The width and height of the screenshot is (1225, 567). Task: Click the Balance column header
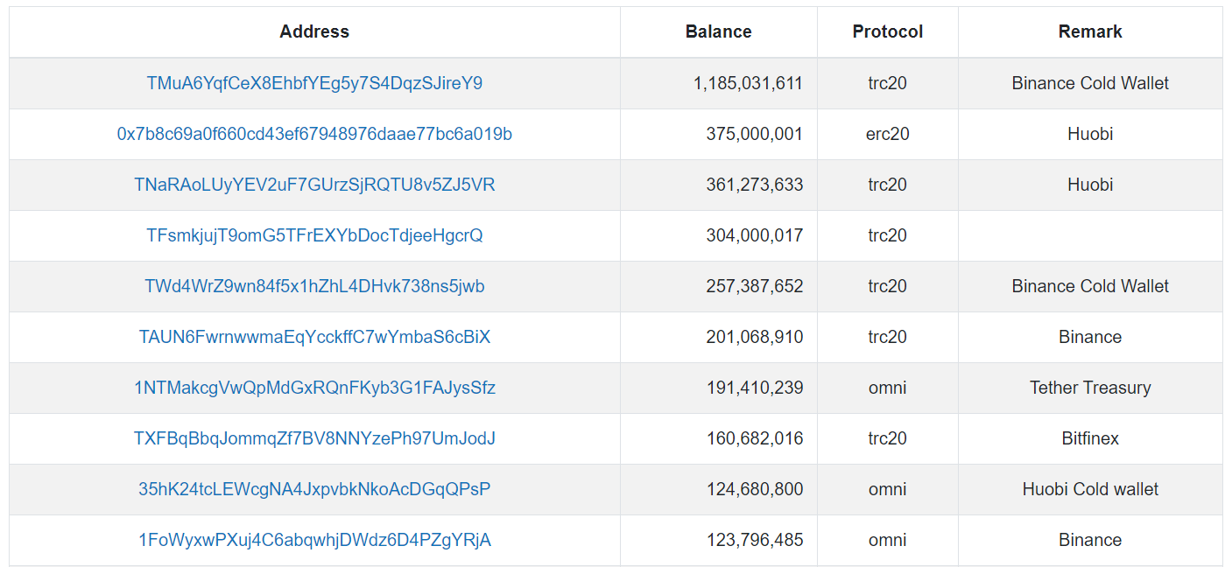click(719, 31)
